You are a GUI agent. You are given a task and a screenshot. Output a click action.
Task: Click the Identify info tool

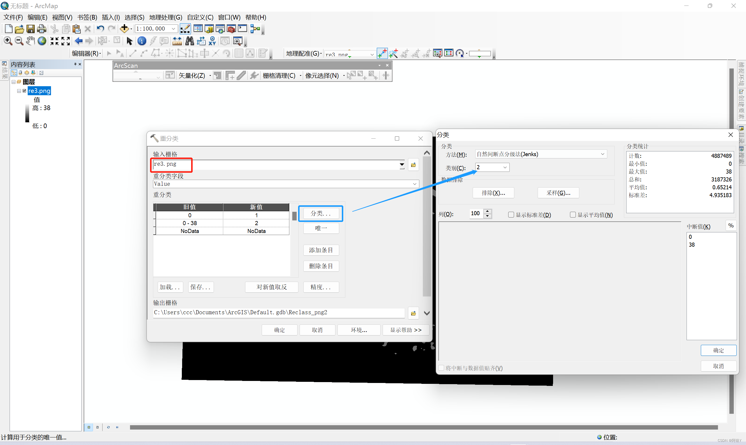[142, 41]
